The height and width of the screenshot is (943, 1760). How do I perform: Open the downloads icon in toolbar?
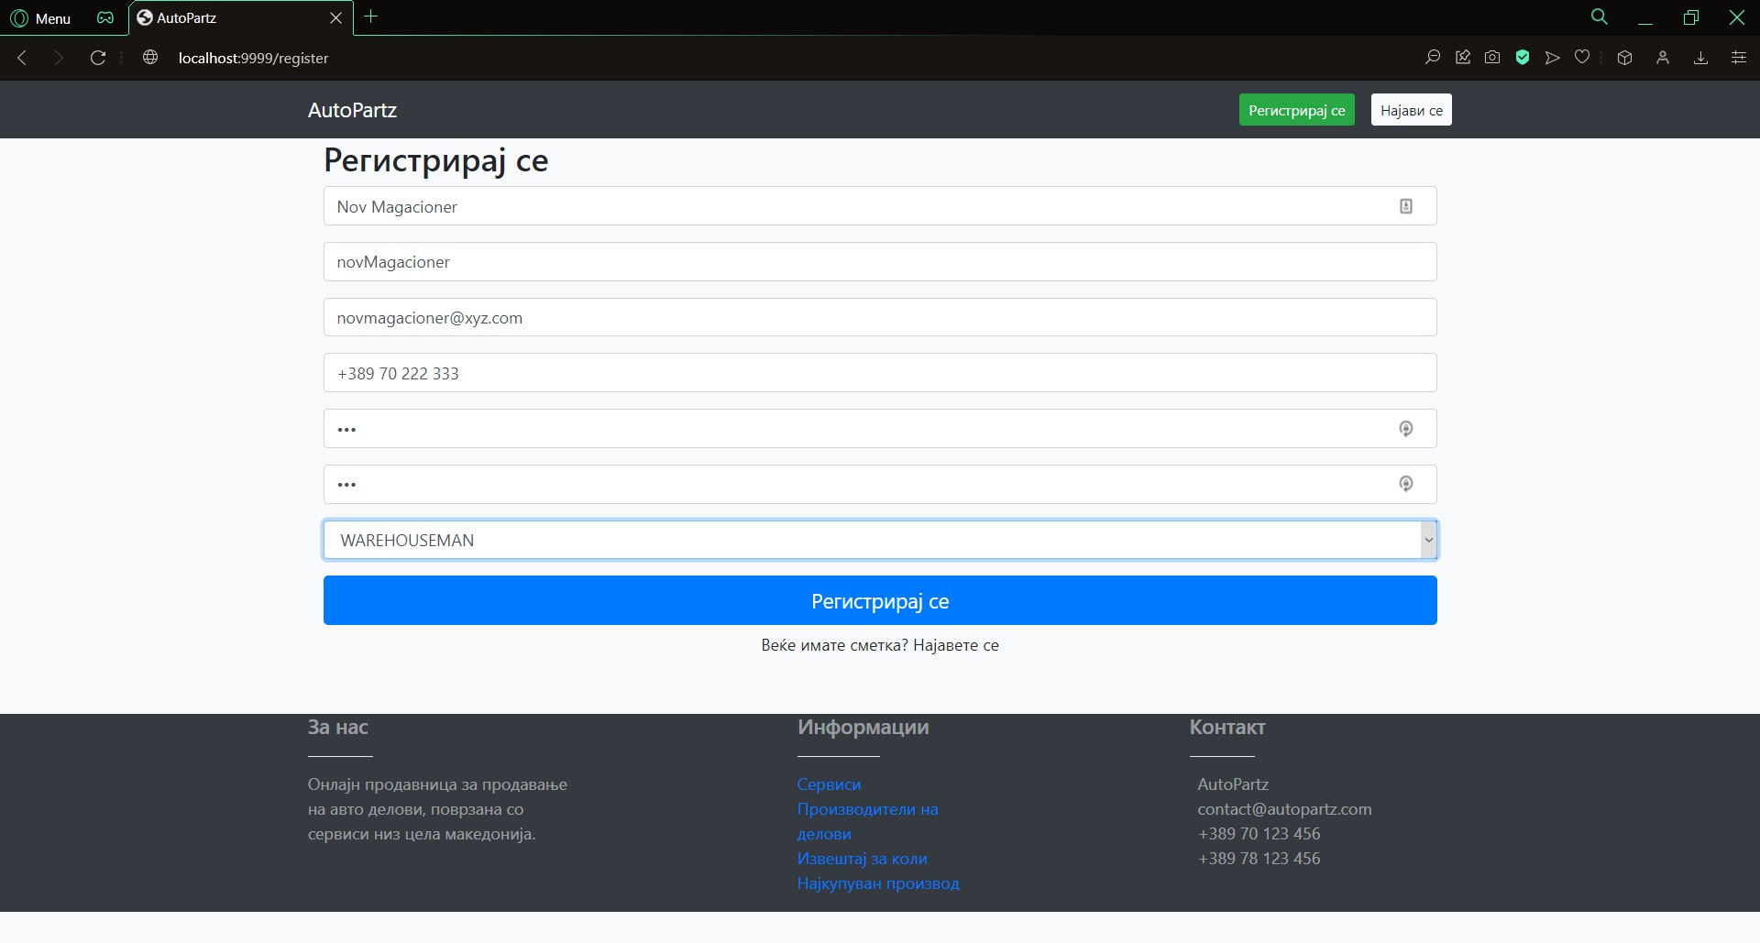tap(1700, 58)
